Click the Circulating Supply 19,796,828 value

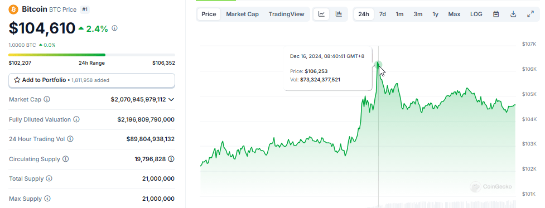pyautogui.click(x=151, y=159)
